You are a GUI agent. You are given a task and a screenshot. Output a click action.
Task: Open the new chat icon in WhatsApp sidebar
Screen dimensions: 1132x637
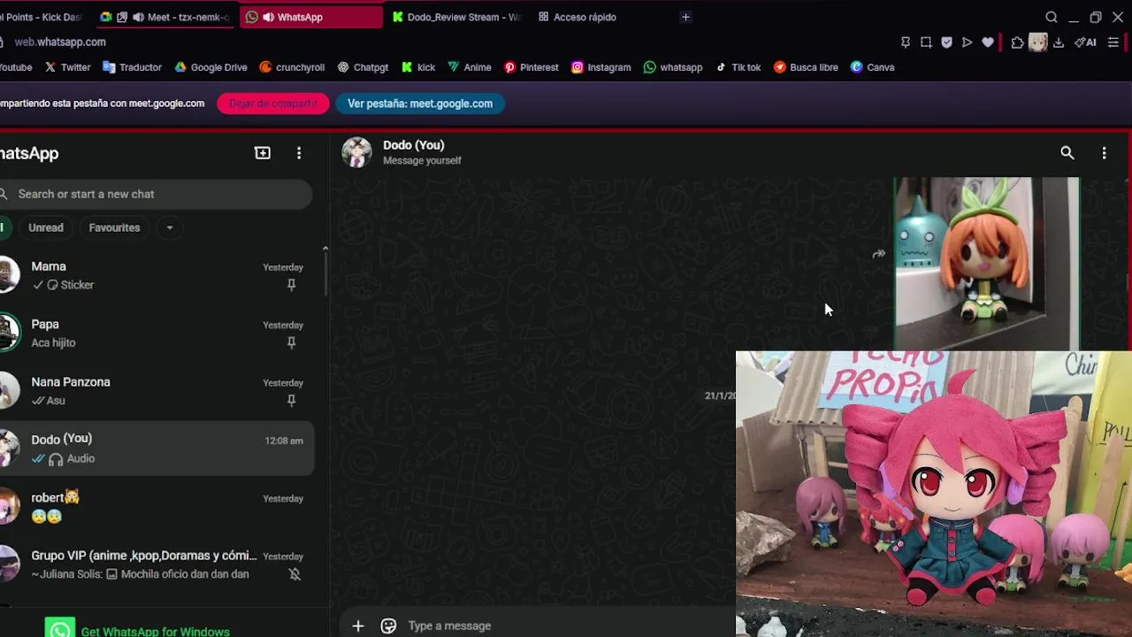[x=263, y=153]
